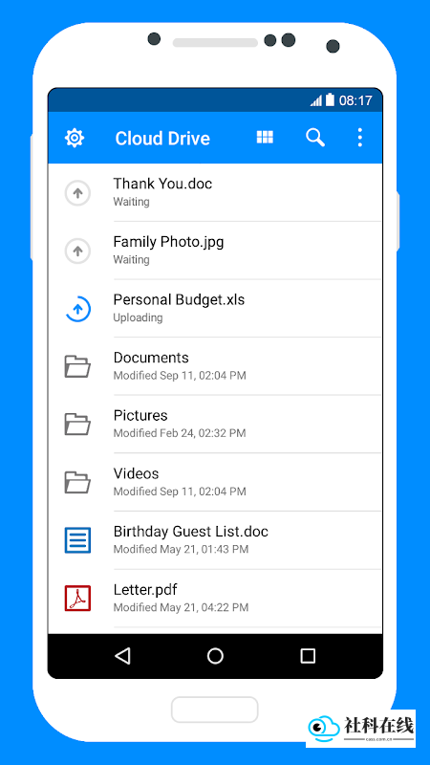
Task: Click the Cloud Drive title
Action: tap(162, 139)
